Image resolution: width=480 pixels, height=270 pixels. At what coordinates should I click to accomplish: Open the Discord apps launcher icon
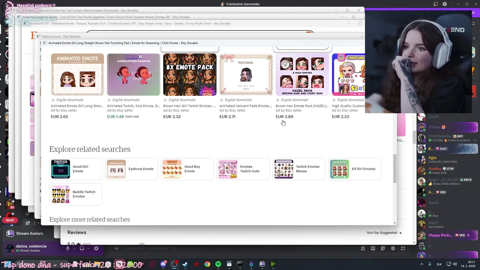(x=402, y=248)
